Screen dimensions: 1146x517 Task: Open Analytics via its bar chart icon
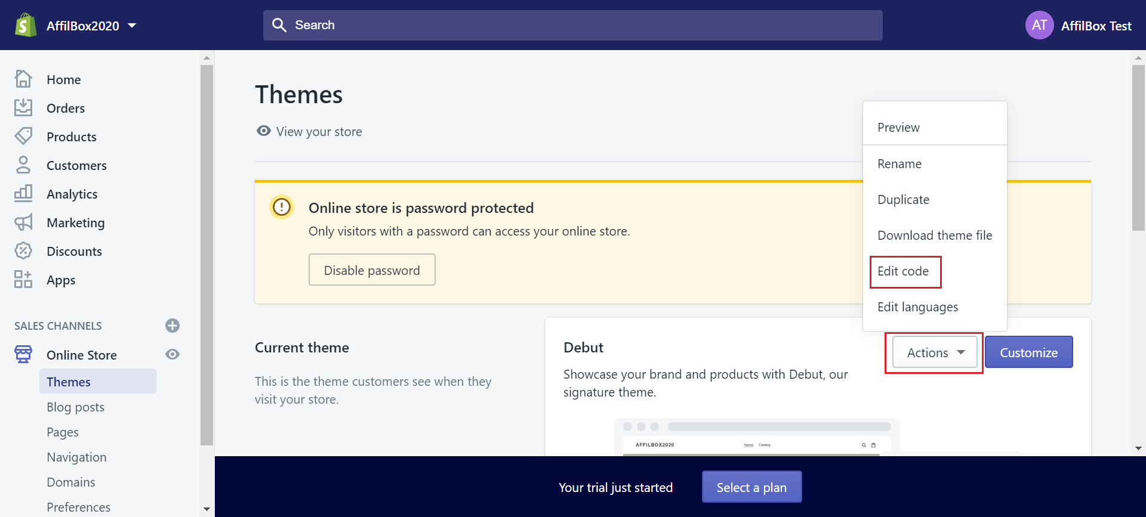coord(23,194)
